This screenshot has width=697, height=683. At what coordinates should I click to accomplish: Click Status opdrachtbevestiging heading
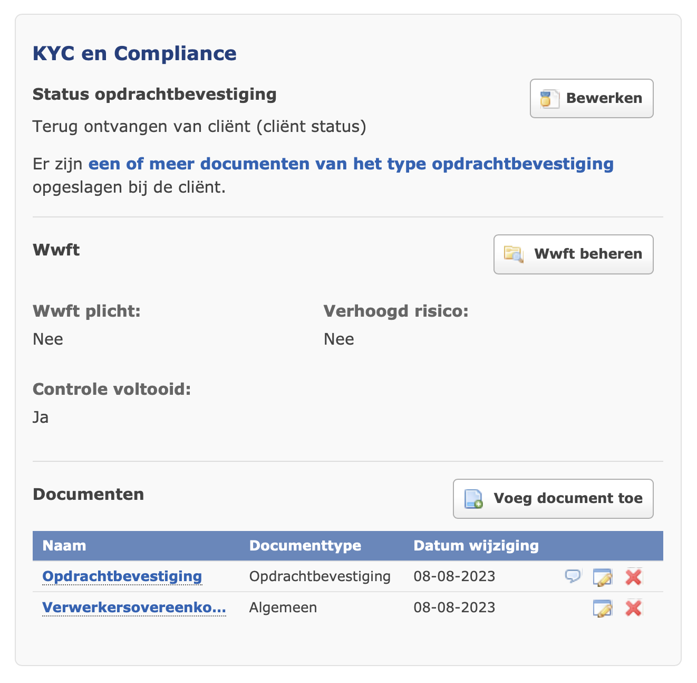[x=154, y=94]
